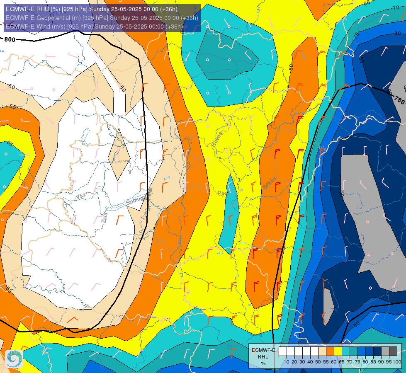Click the 60 humidity contour label on the map
The image size is (406, 373).
tap(291, 67)
